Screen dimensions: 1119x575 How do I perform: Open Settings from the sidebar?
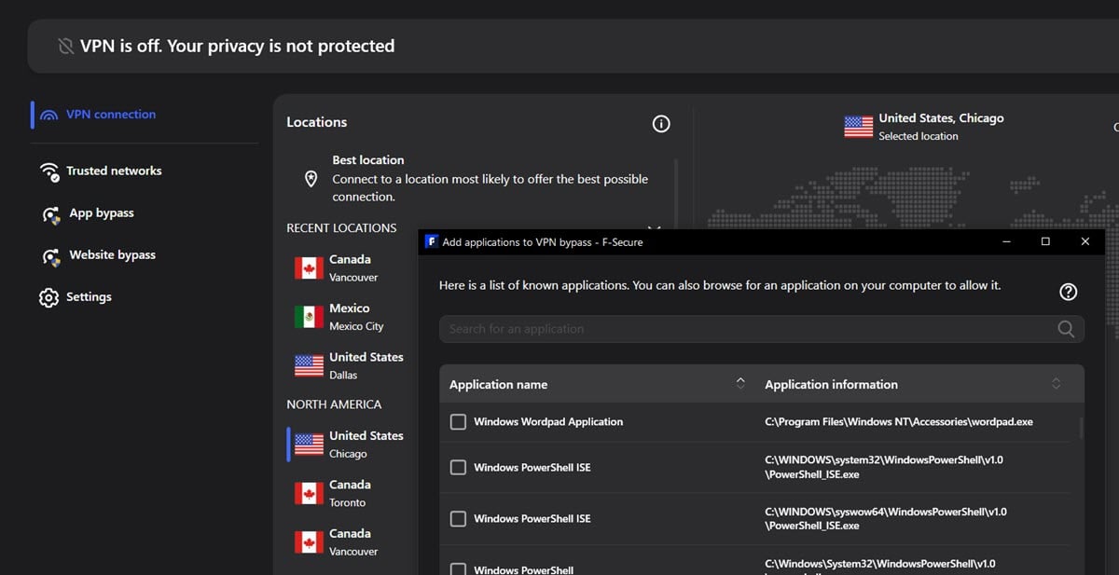(89, 296)
